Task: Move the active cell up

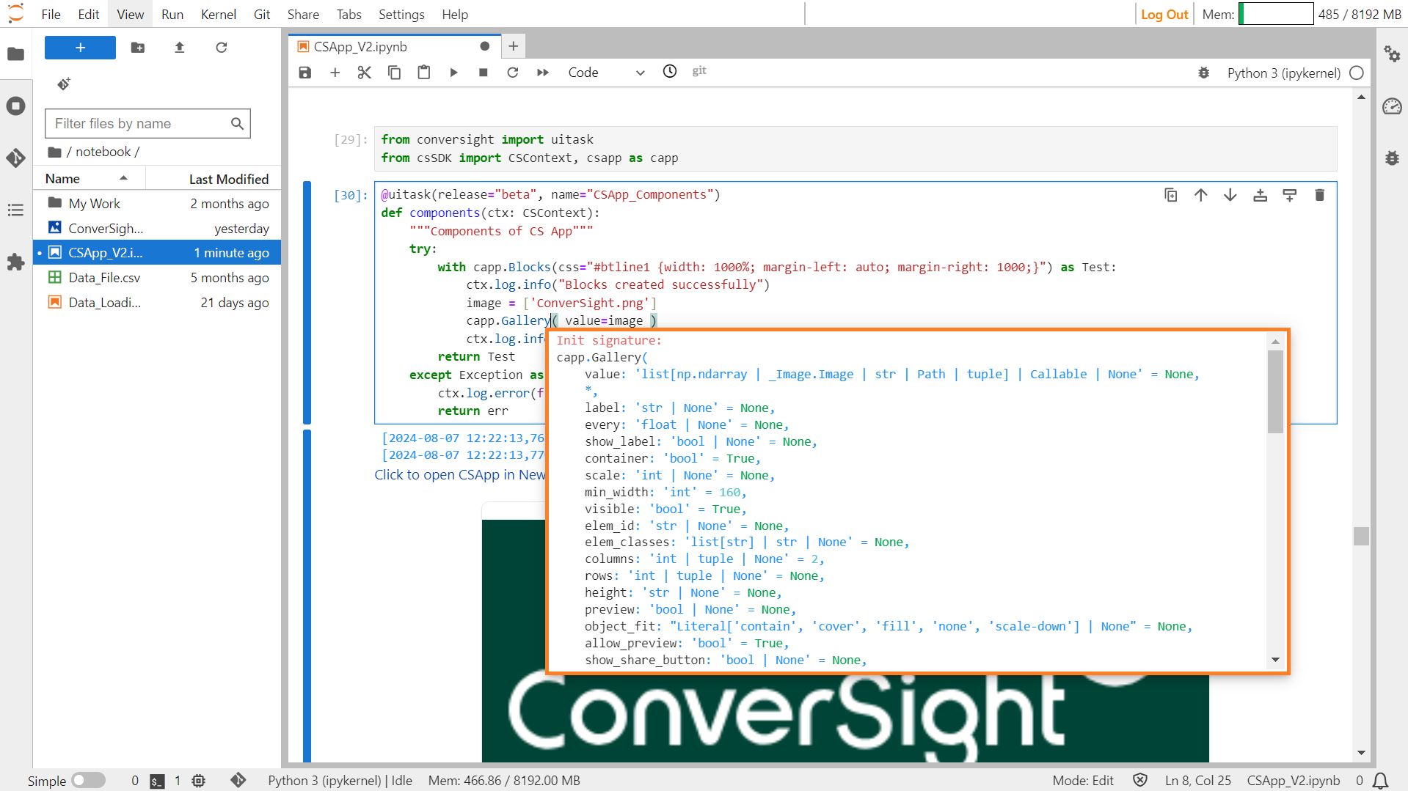Action: click(x=1201, y=195)
